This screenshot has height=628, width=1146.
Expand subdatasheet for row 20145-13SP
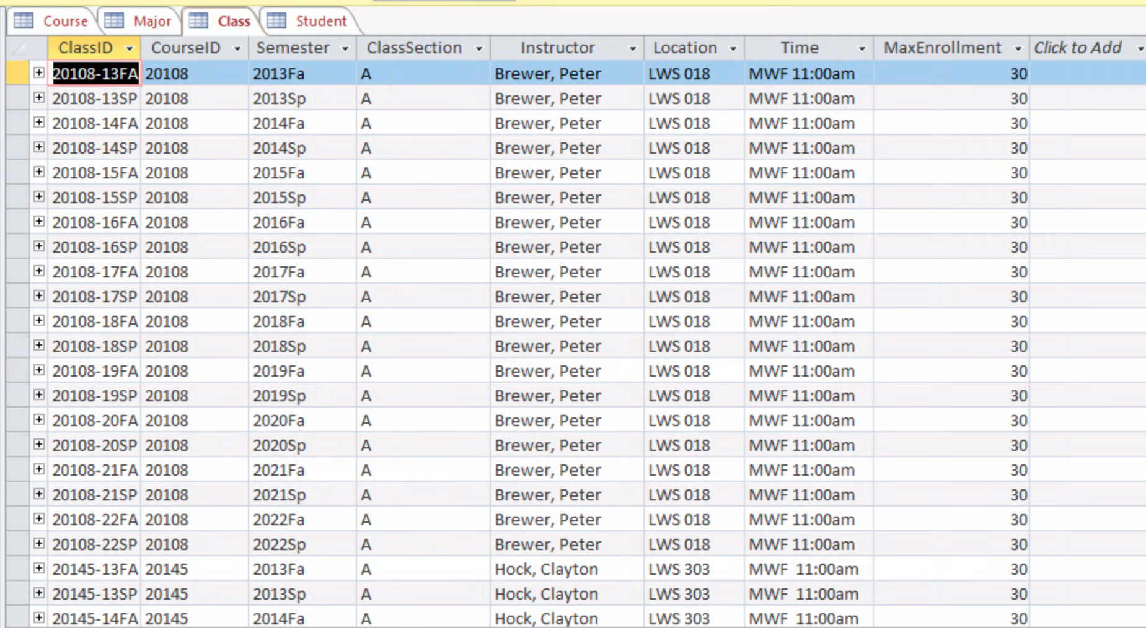pos(39,593)
